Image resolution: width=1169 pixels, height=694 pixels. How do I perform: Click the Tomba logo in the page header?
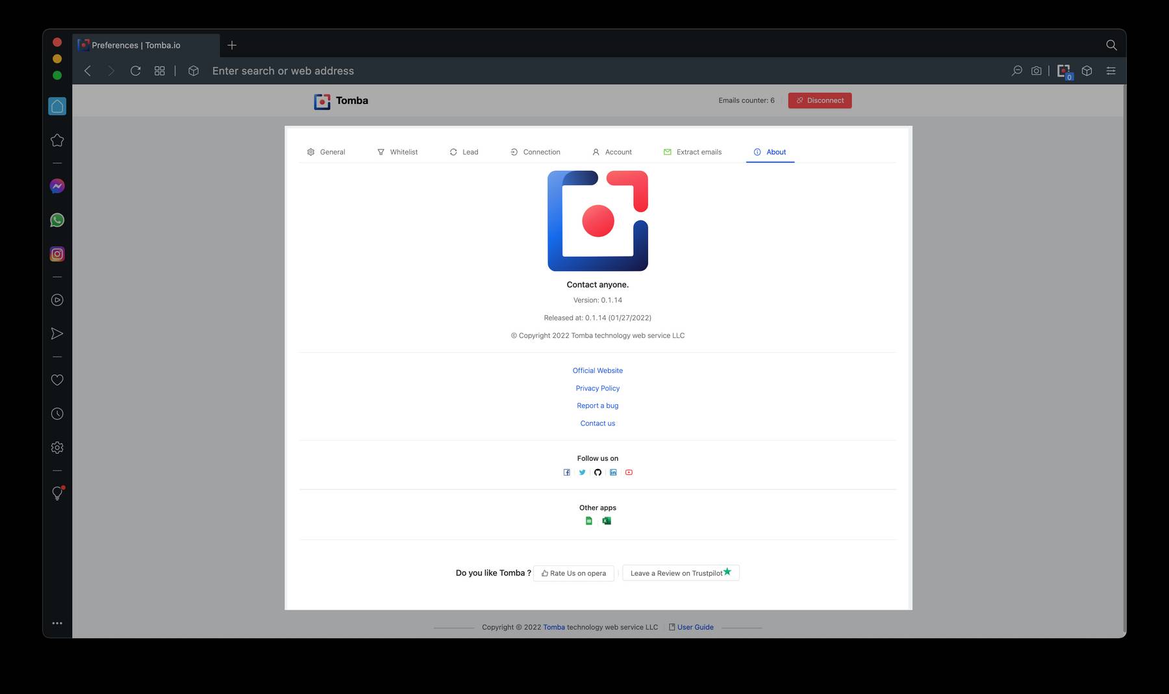341,101
